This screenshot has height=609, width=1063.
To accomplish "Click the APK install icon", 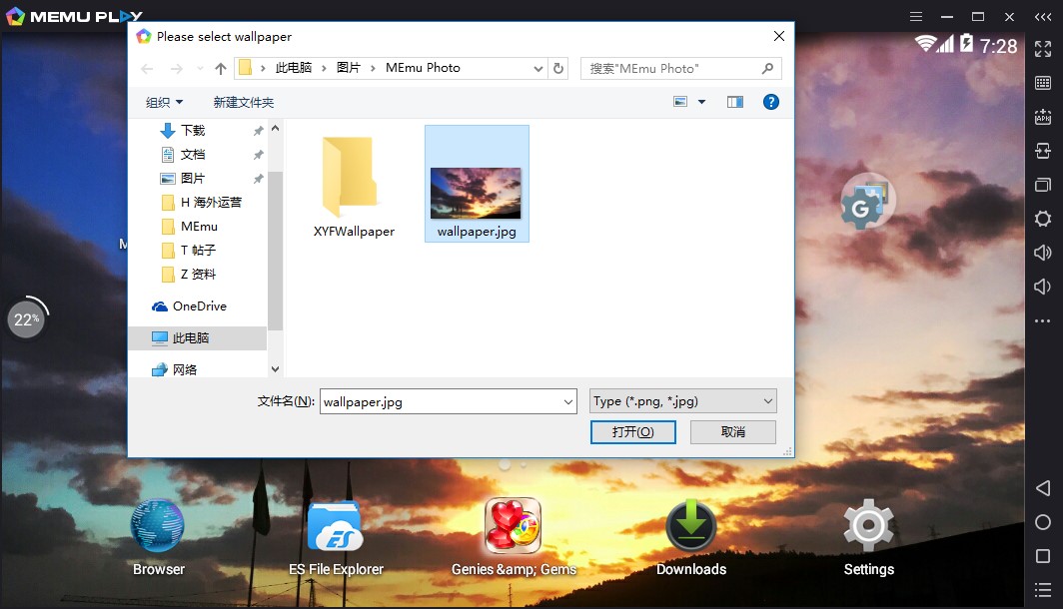I will click(1042, 117).
